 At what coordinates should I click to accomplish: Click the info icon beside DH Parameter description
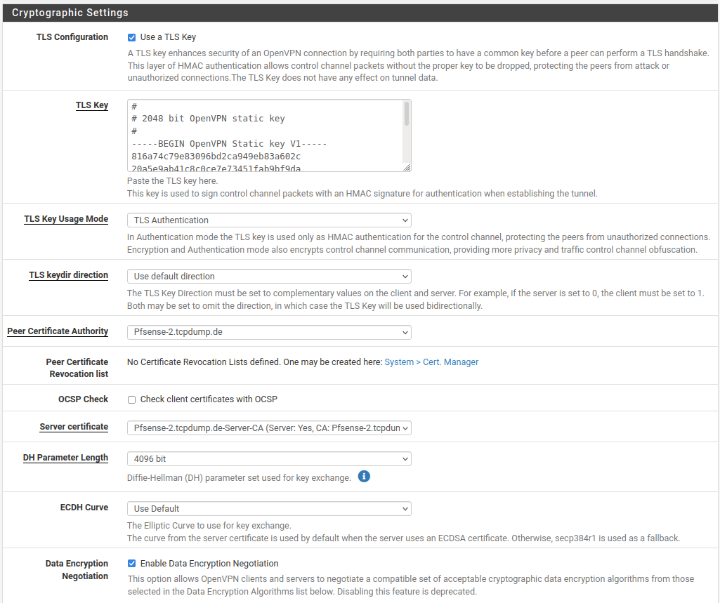click(x=364, y=476)
